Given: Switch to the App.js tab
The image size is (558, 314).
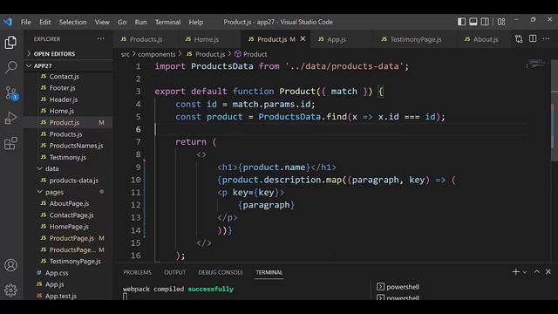Looking at the screenshot, I should (x=336, y=39).
